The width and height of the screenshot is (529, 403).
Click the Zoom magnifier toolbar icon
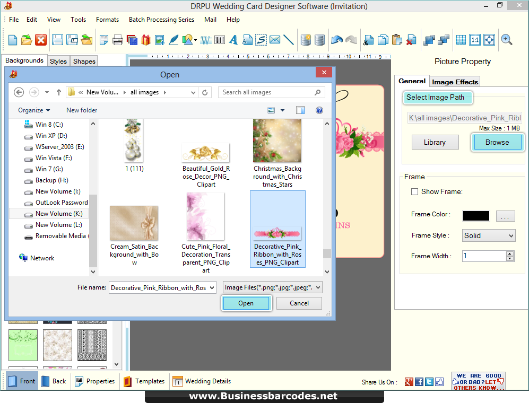pos(506,40)
